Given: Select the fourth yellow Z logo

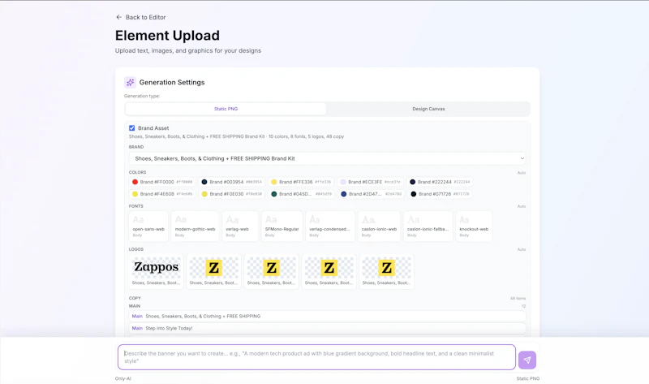Looking at the screenshot, I should point(386,271).
